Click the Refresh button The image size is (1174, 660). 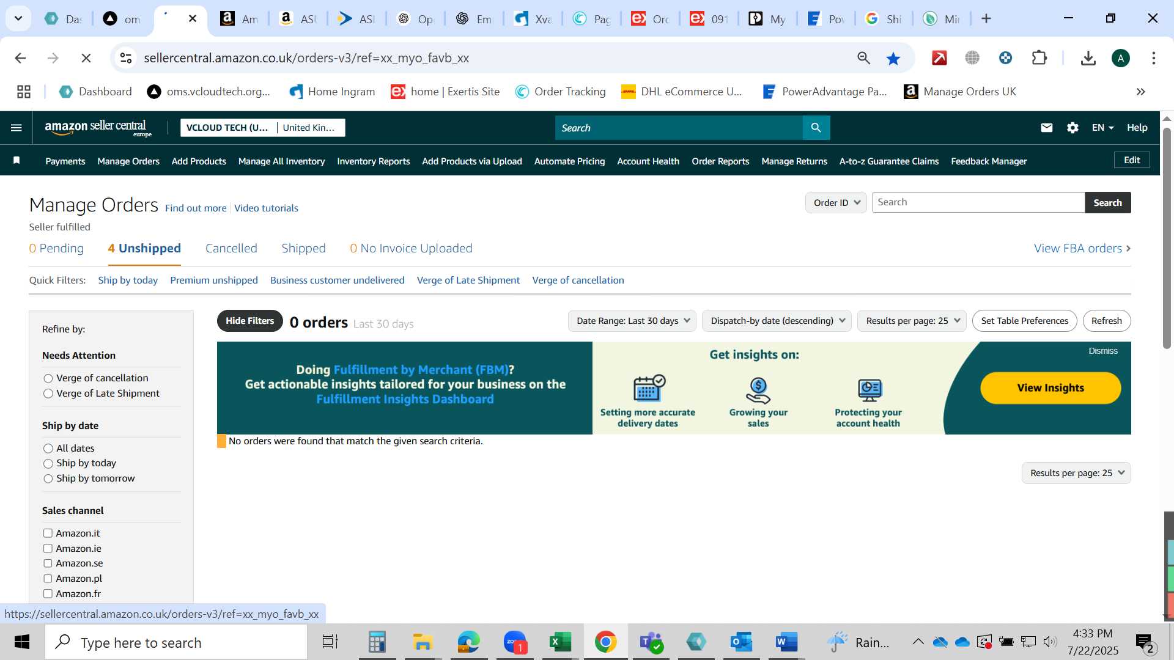(1106, 321)
